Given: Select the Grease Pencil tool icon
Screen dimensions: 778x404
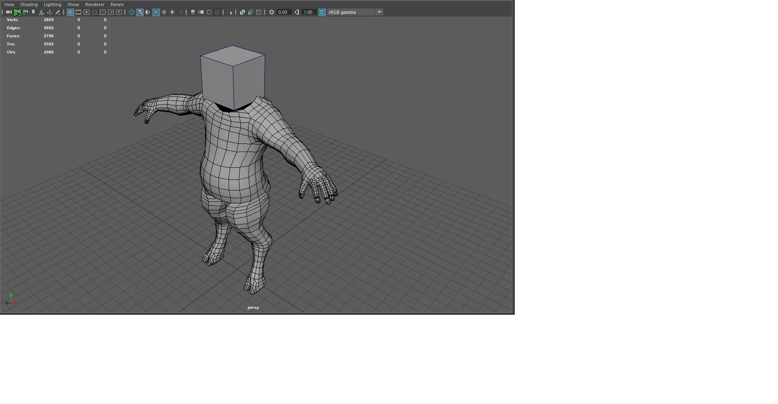Looking at the screenshot, I should point(58,12).
